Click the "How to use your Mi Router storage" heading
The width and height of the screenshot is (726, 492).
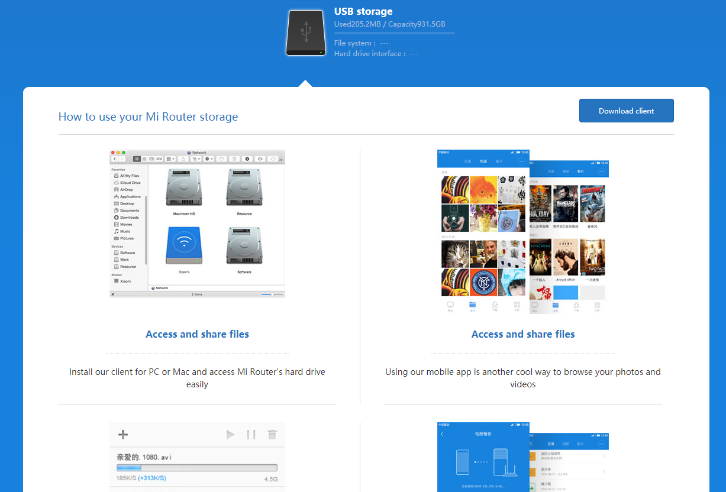(x=148, y=116)
